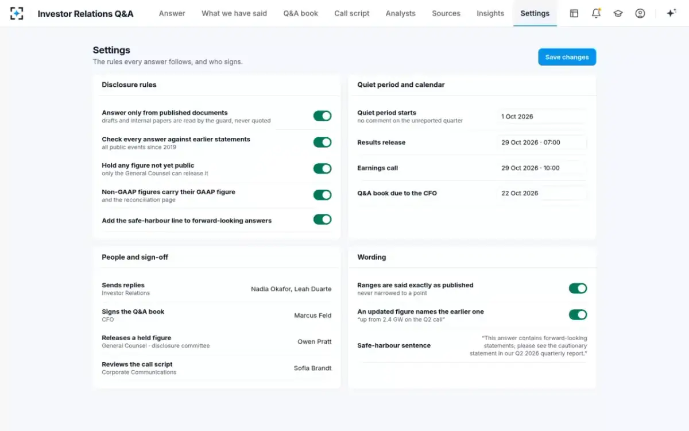Switch to the Q&A book tab

[x=300, y=13]
